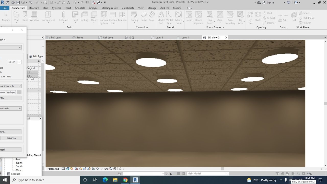Image resolution: width=327 pixels, height=184 pixels.
Task: Click the ellipsis button beside Lighting field
Action: coord(19,92)
